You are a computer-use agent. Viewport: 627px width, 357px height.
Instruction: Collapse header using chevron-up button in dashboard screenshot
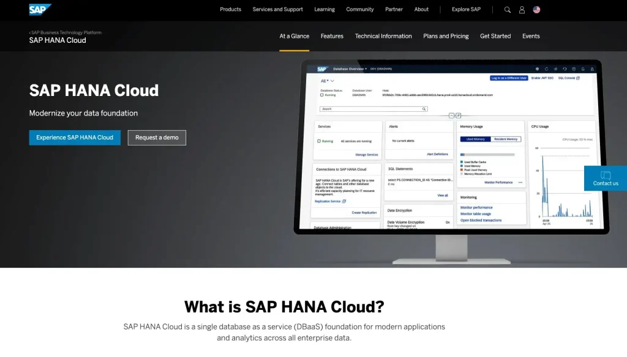(x=451, y=116)
